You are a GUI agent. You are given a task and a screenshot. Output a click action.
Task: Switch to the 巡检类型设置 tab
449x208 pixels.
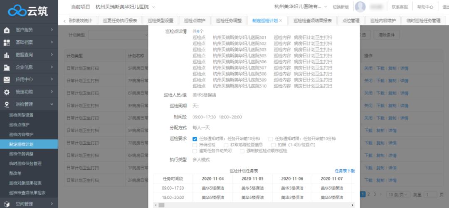point(160,21)
